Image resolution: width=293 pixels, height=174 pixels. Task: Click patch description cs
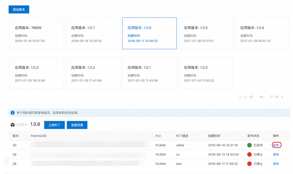(178, 154)
